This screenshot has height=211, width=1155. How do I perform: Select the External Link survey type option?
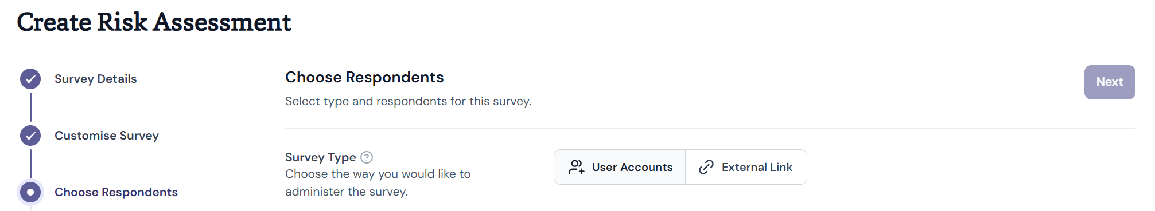[746, 167]
